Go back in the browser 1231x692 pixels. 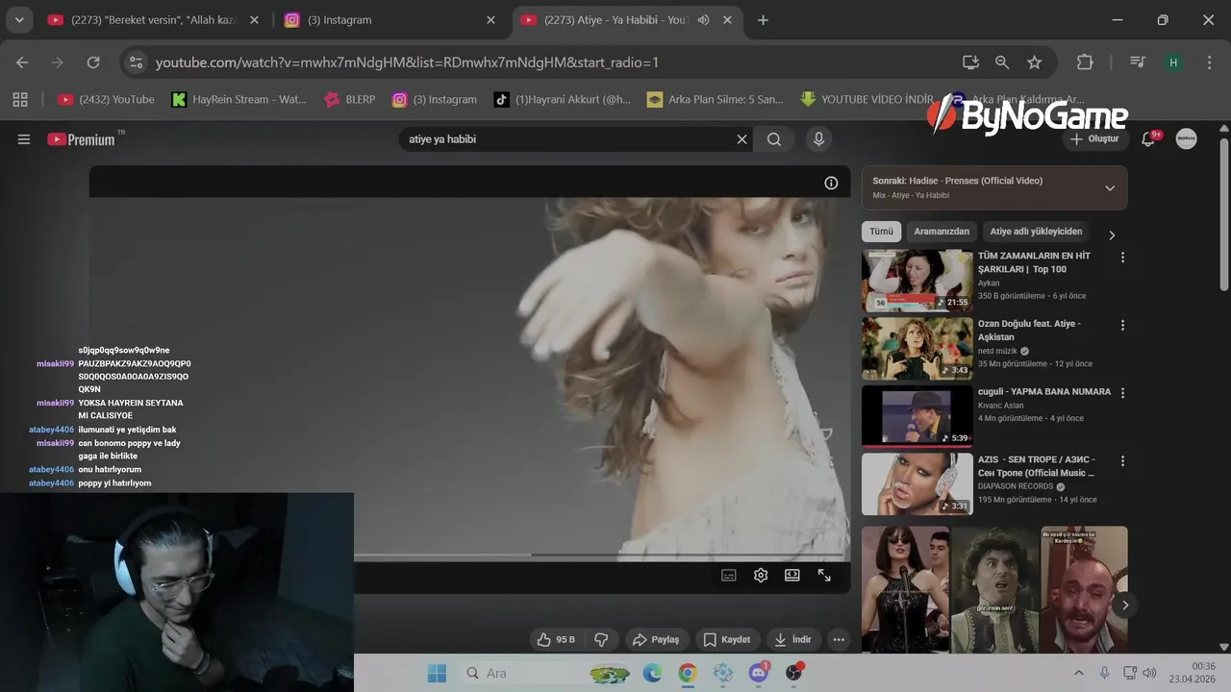22,62
